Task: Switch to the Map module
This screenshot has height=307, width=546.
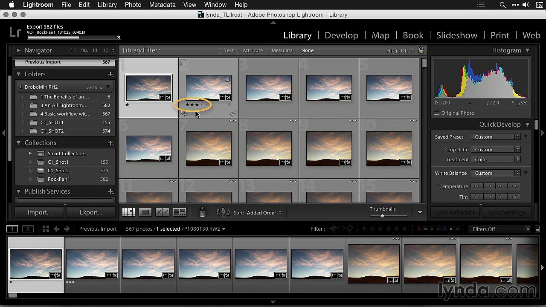Action: pyautogui.click(x=380, y=35)
